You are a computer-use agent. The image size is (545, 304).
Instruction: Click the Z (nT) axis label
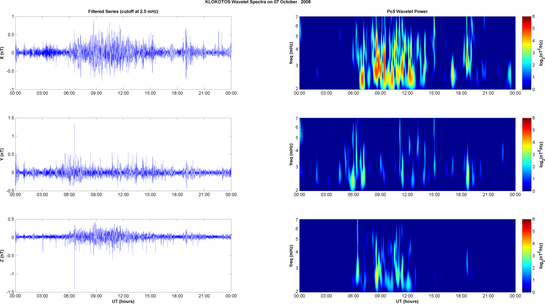pyautogui.click(x=3, y=256)
